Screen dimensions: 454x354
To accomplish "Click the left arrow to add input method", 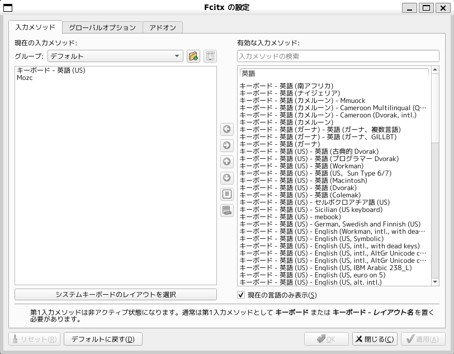I will click(227, 129).
